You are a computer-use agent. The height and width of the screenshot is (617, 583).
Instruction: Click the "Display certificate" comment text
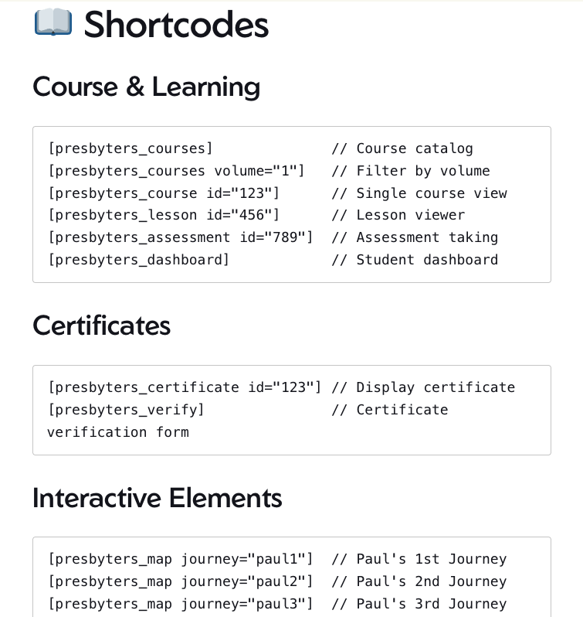click(435, 387)
